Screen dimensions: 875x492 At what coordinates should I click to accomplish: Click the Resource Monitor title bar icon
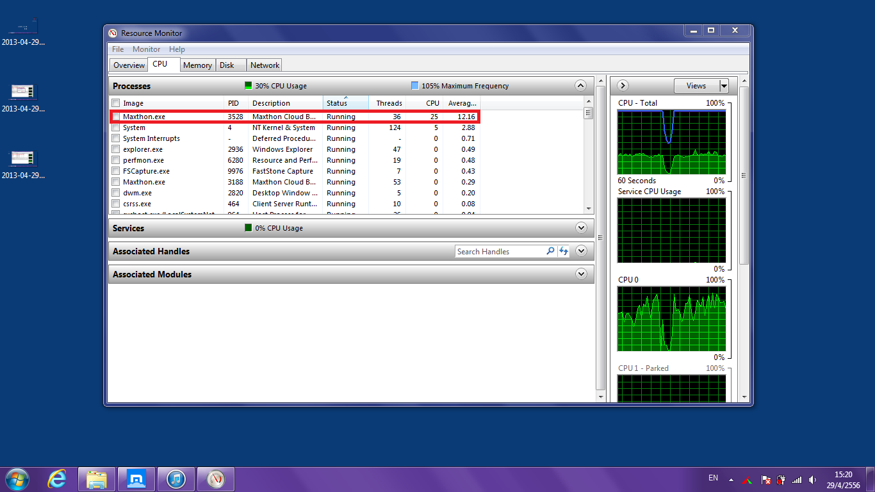tap(113, 33)
